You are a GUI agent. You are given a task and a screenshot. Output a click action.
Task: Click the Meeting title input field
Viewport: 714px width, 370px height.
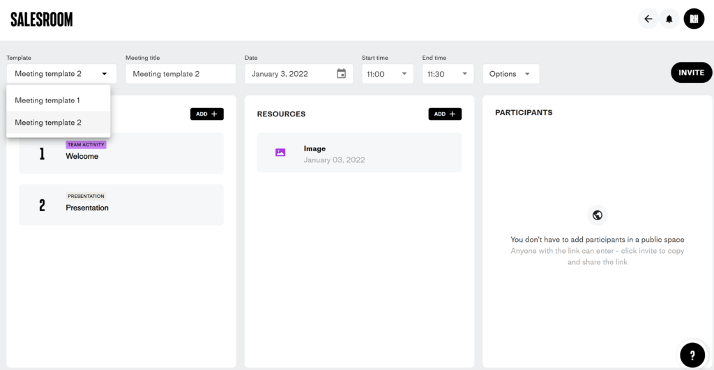point(181,74)
